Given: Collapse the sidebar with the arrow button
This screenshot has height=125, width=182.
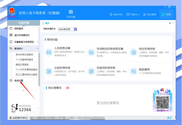Looking at the screenshot, I should (23, 90).
